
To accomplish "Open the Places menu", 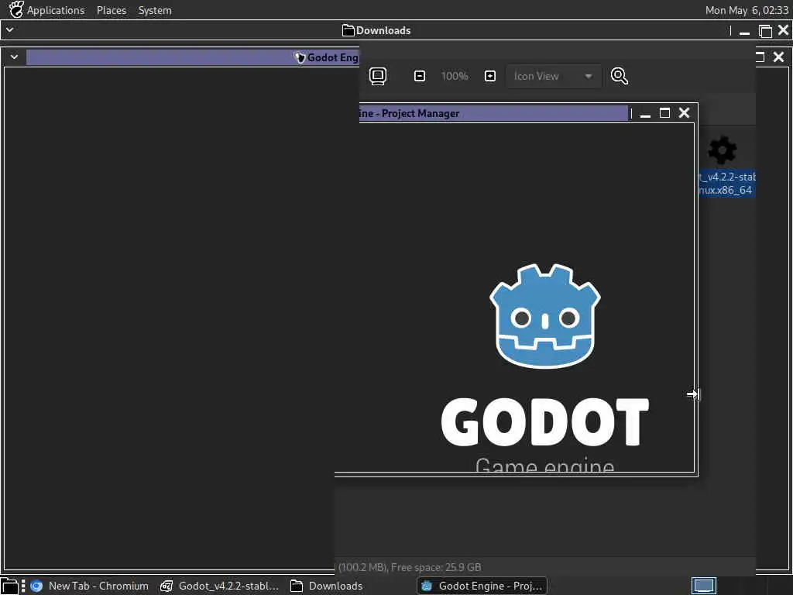I will pos(112,10).
